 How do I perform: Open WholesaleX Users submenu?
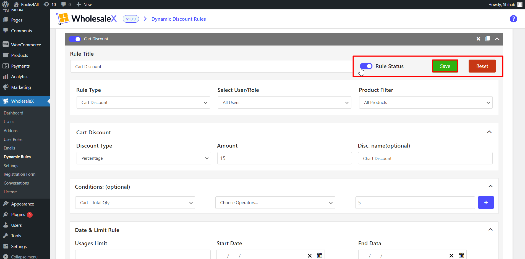pyautogui.click(x=9, y=122)
